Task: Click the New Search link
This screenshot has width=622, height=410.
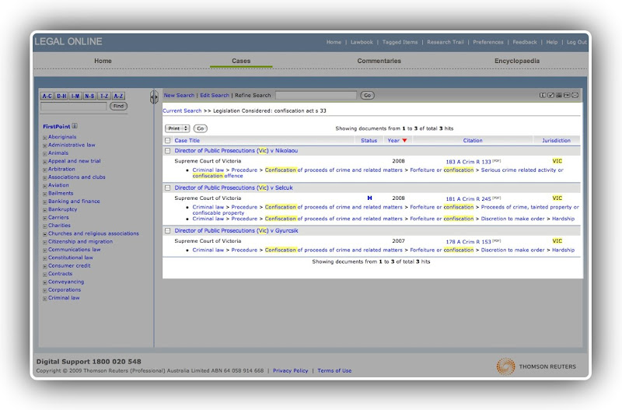Action: 179,96
